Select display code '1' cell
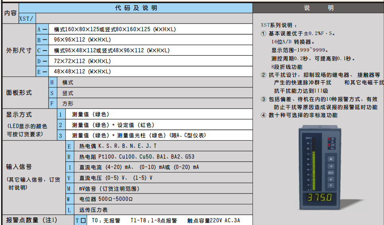Image resolution: width=384 pixels, height=225 pixels. [x=61, y=114]
